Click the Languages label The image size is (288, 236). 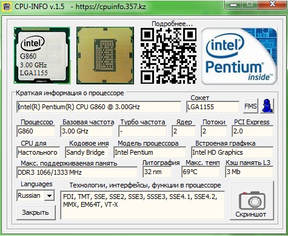pos(36,184)
